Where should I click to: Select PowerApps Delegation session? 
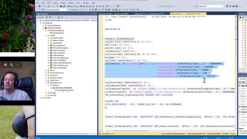pyautogui.click(x=64, y=88)
